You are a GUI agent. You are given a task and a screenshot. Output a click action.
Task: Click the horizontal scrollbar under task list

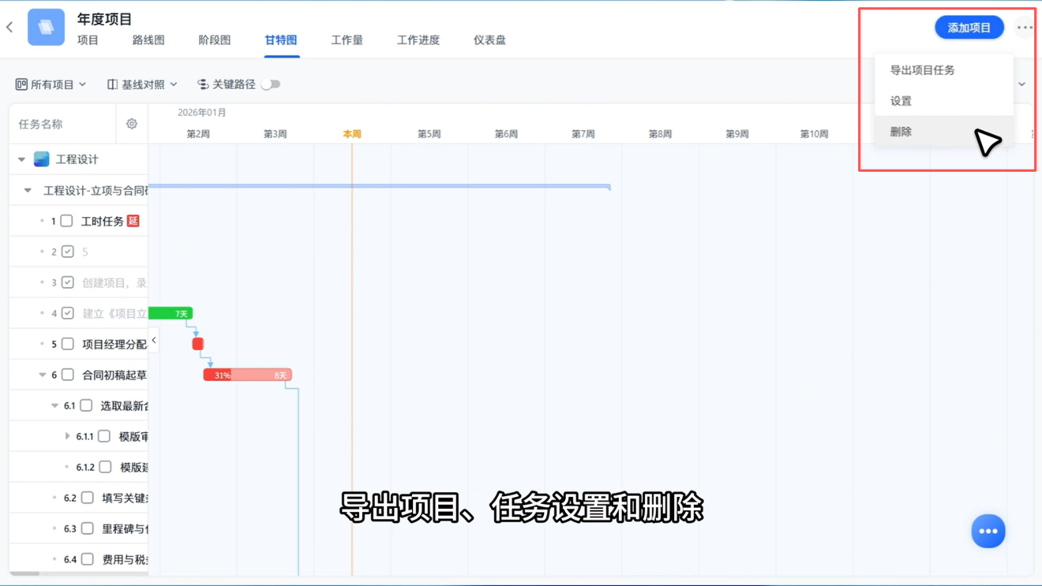click(x=24, y=573)
